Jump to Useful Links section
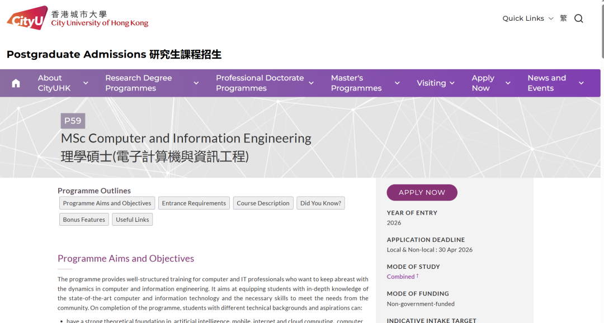Screen dimensions: 604x323 coord(132,220)
